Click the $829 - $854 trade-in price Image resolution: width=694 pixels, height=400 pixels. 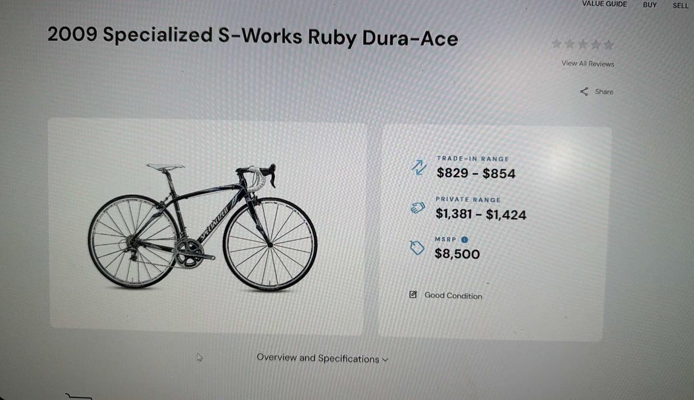[x=476, y=173]
